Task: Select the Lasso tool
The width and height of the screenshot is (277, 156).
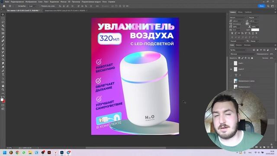Action: [3, 22]
